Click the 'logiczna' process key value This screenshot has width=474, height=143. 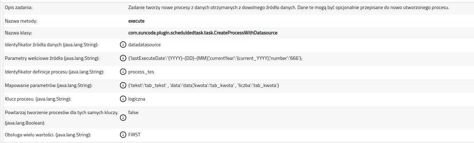tap(137, 99)
